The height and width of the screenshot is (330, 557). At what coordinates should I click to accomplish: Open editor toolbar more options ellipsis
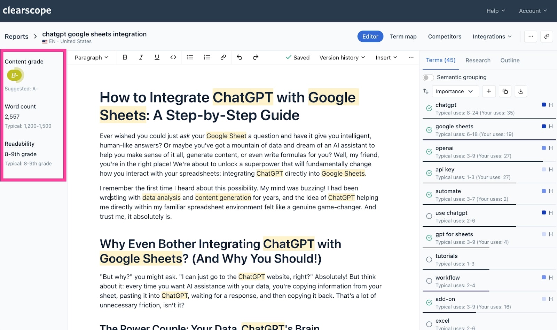[411, 57]
